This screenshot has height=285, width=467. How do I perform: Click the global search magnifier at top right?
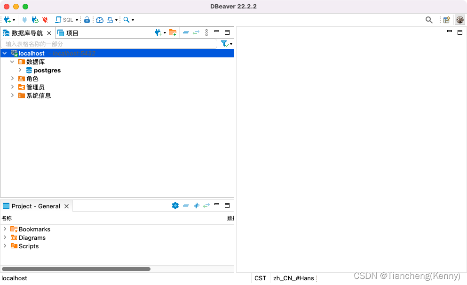429,20
